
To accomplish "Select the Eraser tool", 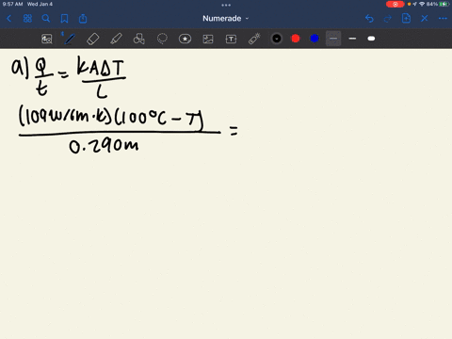I will (x=93, y=39).
